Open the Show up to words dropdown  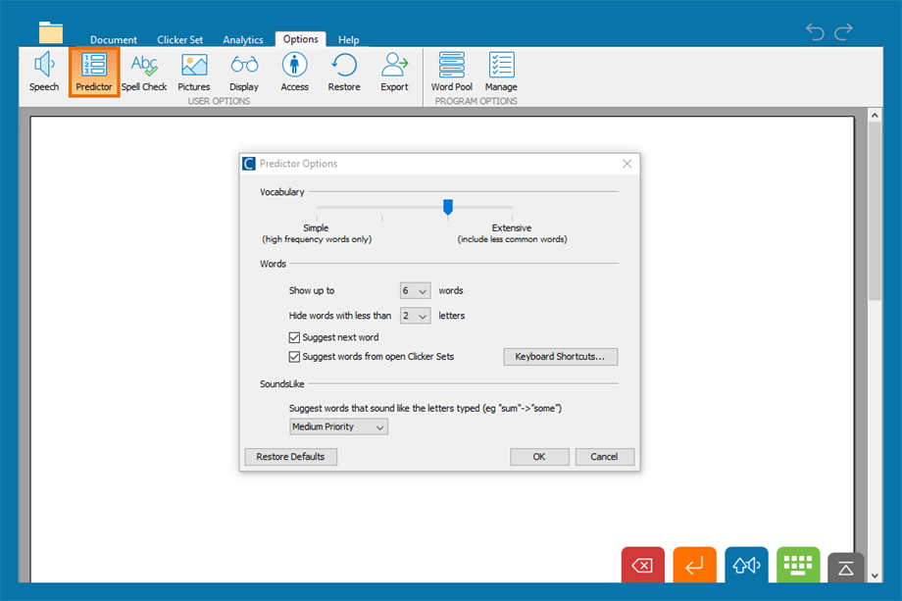point(414,290)
